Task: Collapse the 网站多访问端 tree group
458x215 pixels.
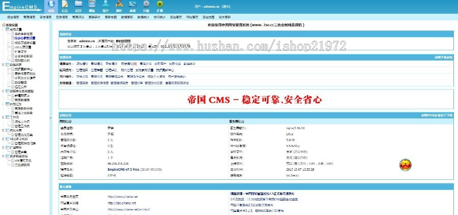Action: pyautogui.click(x=3, y=139)
